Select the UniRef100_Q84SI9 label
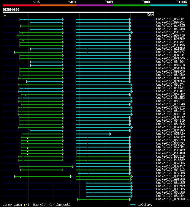190x207 pixels. tap(170, 120)
